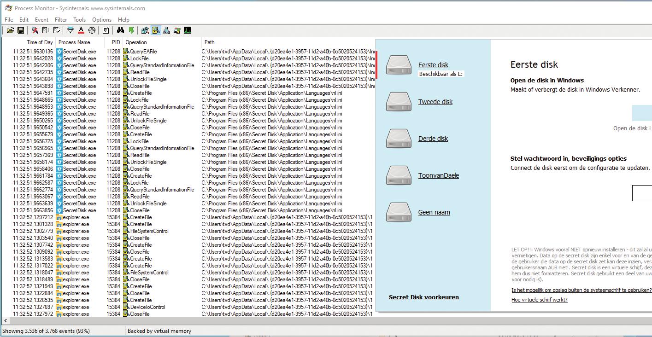Click the drive icon next to Eerste disk
Screen dimensions: 652x337
coord(399,65)
